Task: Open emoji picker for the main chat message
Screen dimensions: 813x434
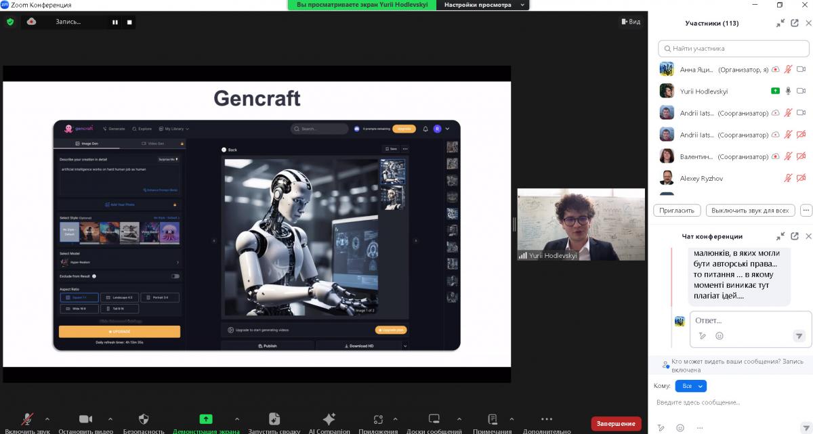Action: tap(680, 428)
